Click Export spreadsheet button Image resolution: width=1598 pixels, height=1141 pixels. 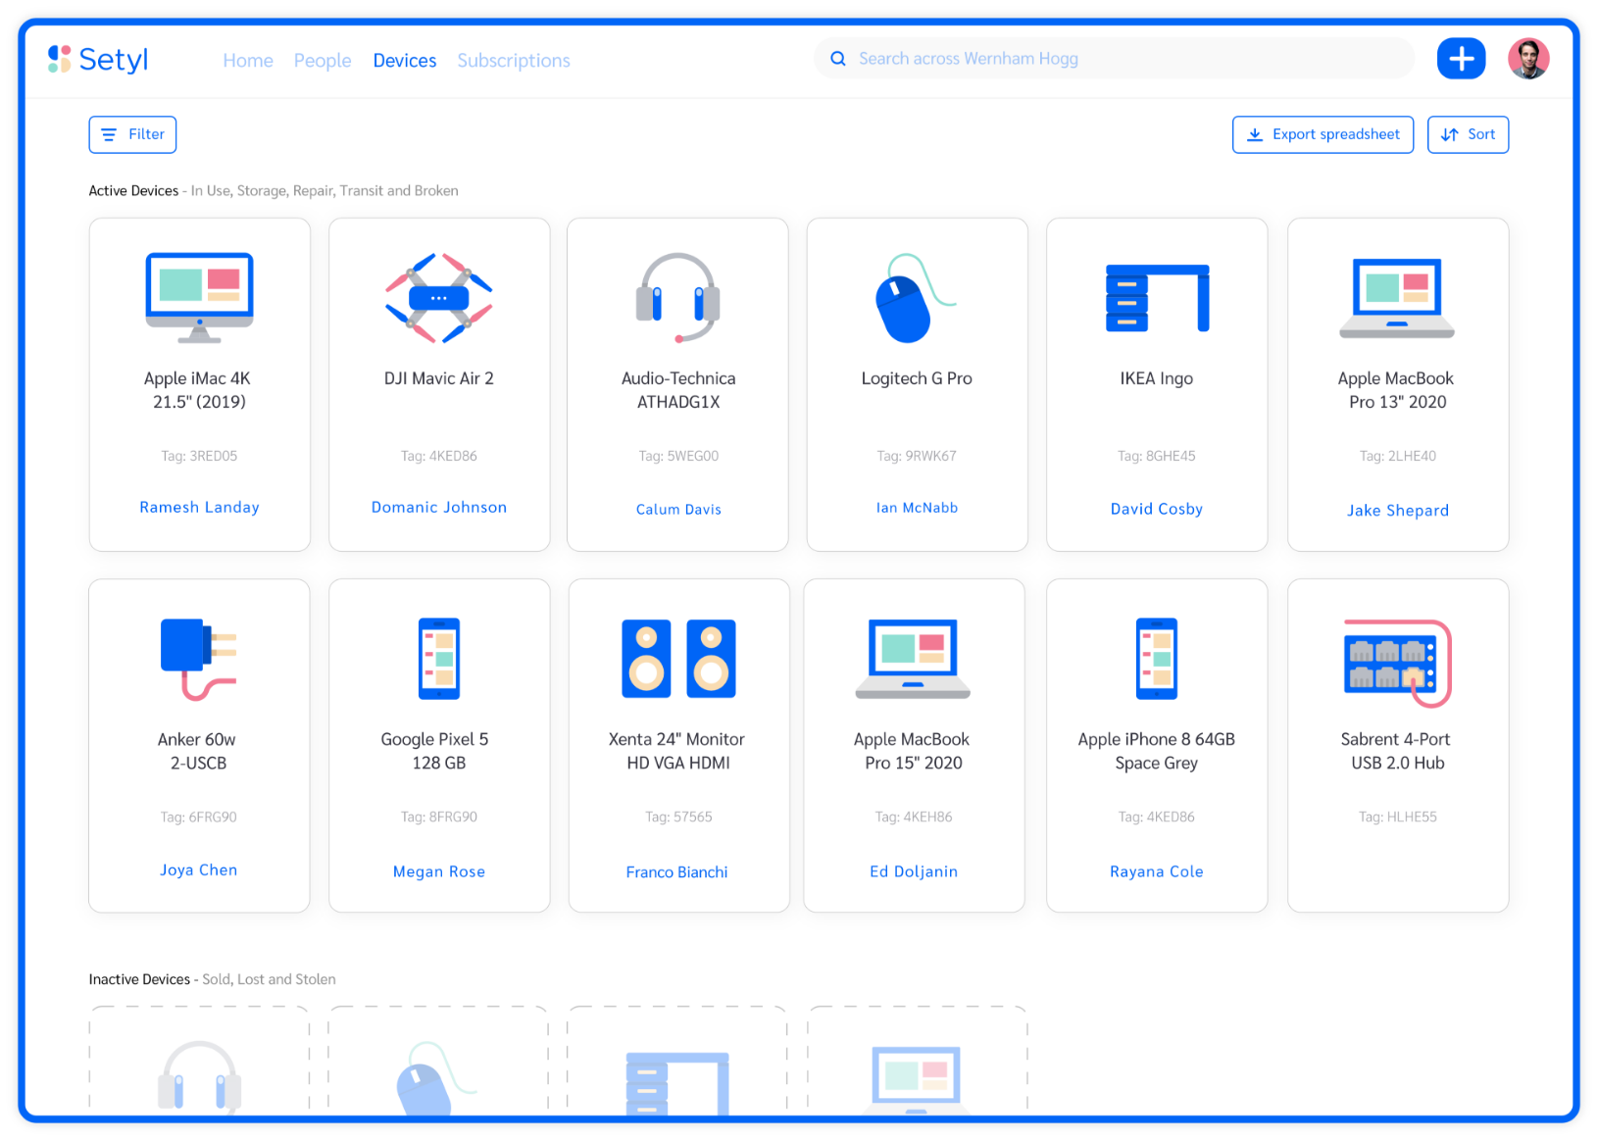1323,134
